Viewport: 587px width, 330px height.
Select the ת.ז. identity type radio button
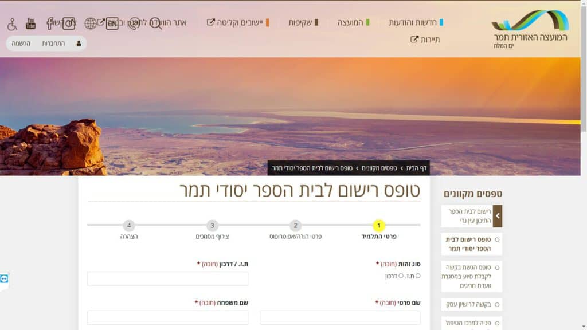coord(418,276)
